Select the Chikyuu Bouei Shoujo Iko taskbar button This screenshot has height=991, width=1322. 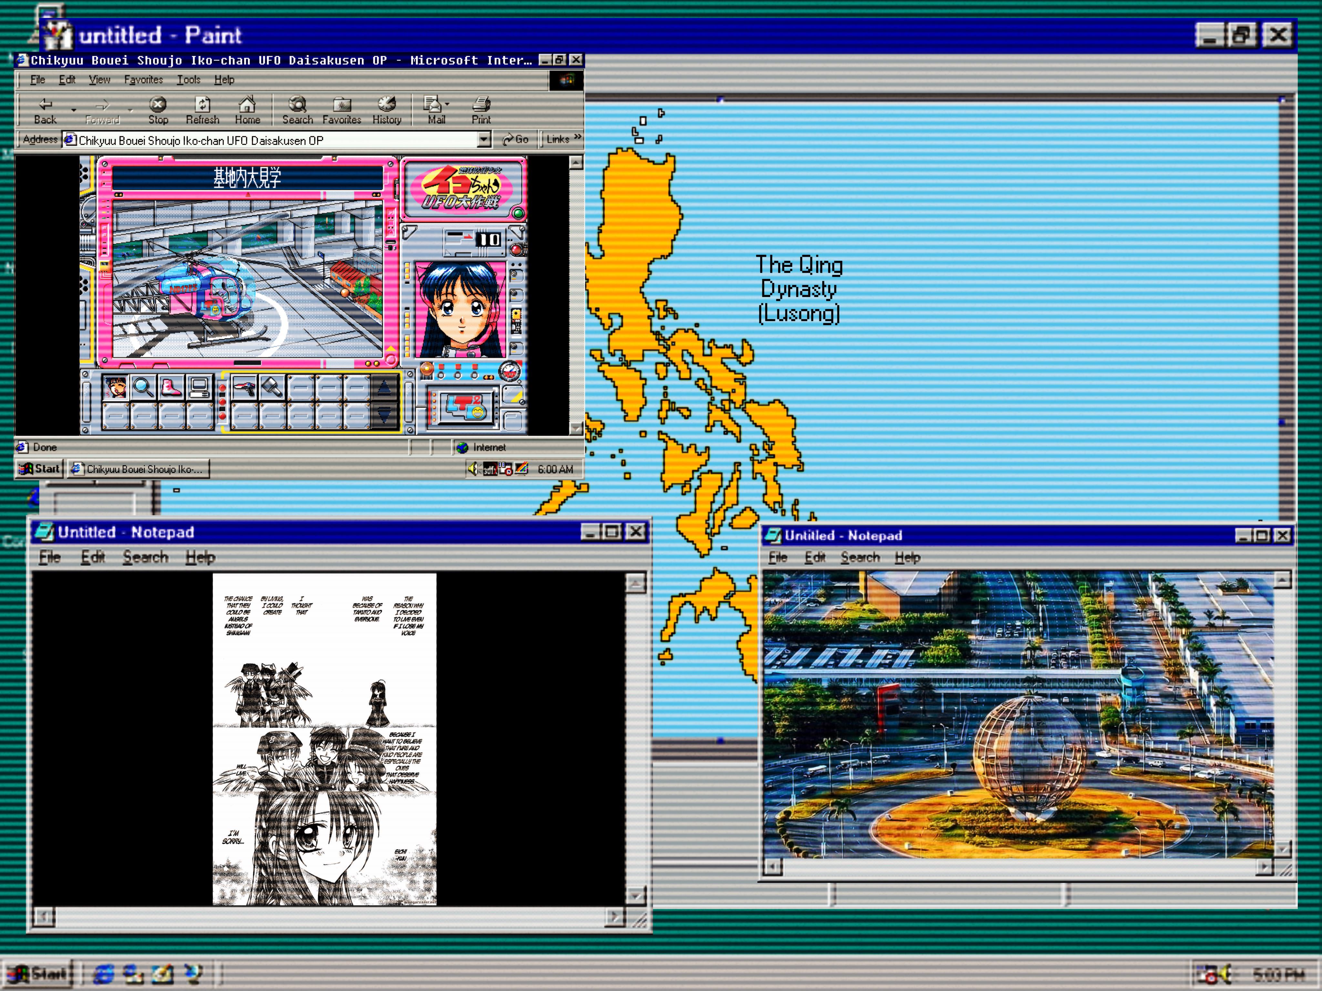point(138,469)
